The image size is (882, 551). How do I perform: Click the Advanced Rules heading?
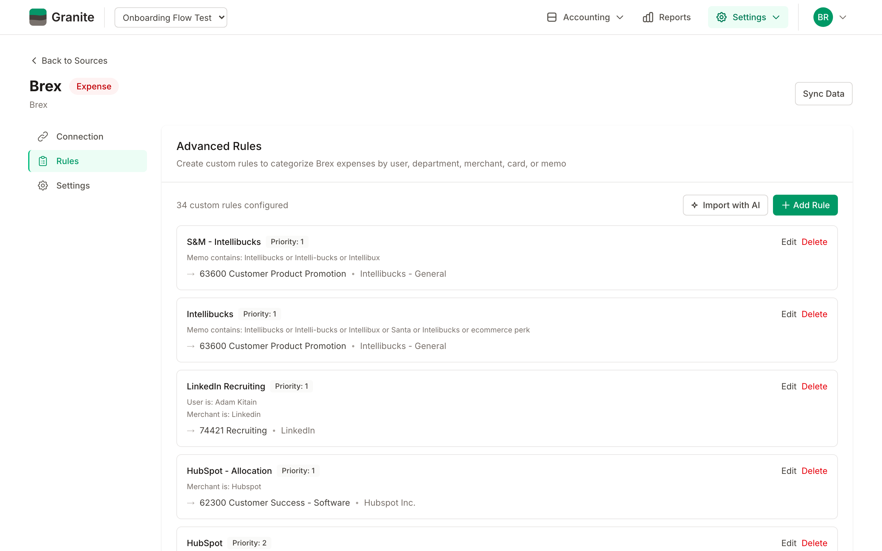pyautogui.click(x=219, y=146)
